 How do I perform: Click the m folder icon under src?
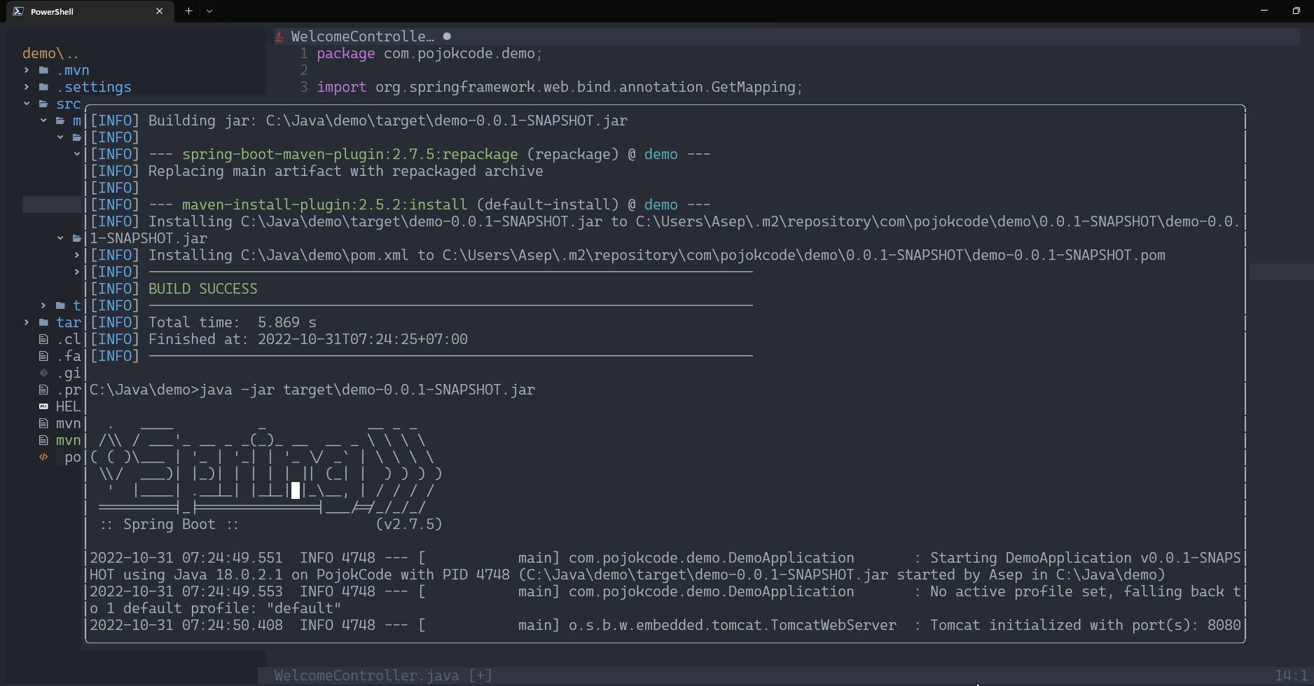click(x=60, y=121)
